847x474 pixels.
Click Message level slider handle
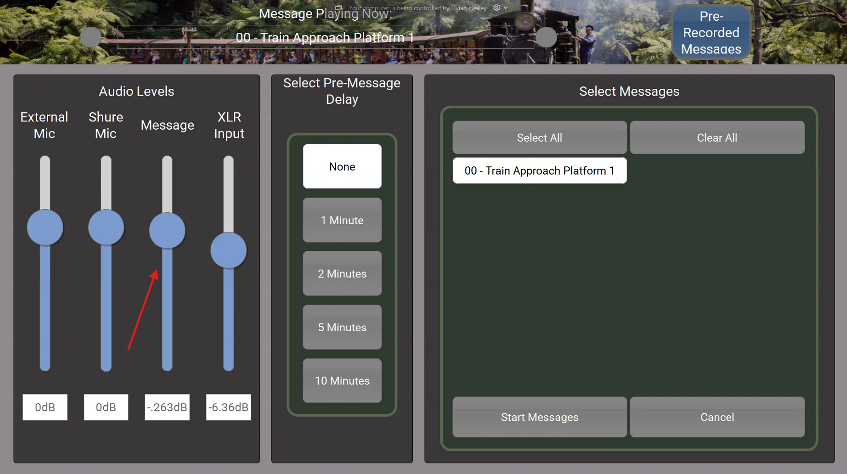click(167, 230)
